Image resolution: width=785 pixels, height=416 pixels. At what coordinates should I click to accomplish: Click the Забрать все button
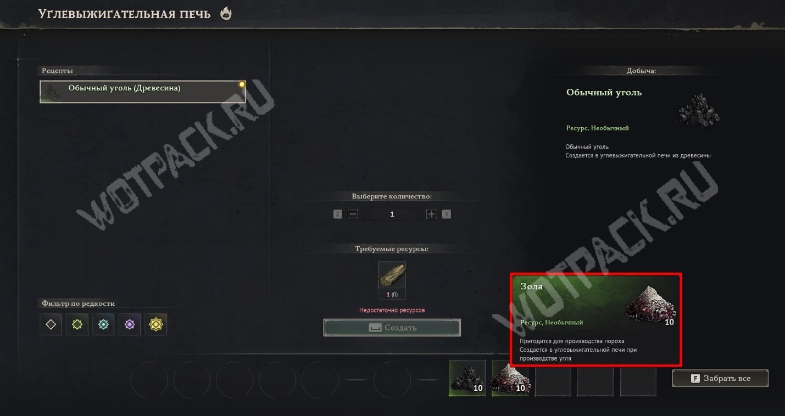[720, 378]
